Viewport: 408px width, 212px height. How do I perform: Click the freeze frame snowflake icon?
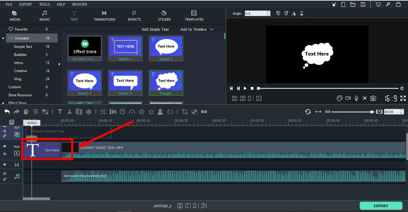tap(88, 112)
